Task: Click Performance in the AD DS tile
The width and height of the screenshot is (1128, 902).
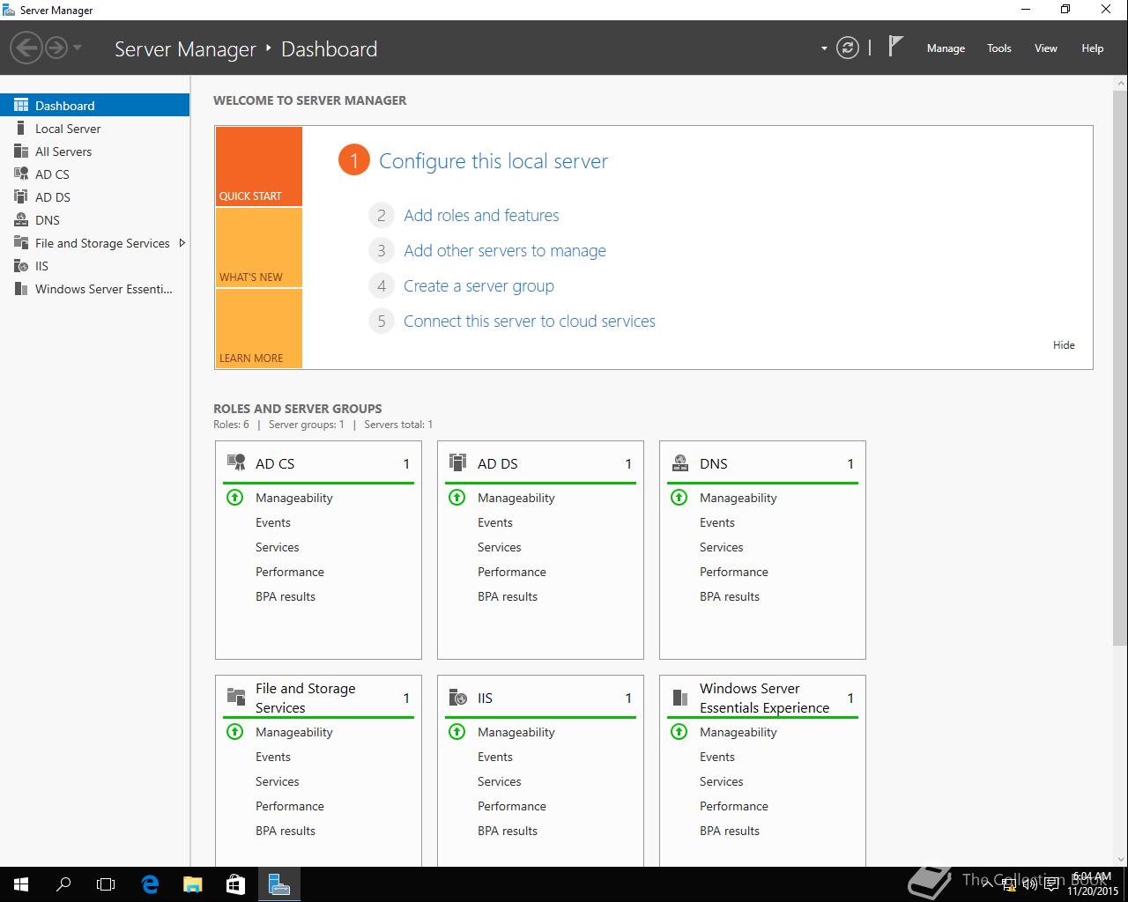Action: click(x=512, y=572)
